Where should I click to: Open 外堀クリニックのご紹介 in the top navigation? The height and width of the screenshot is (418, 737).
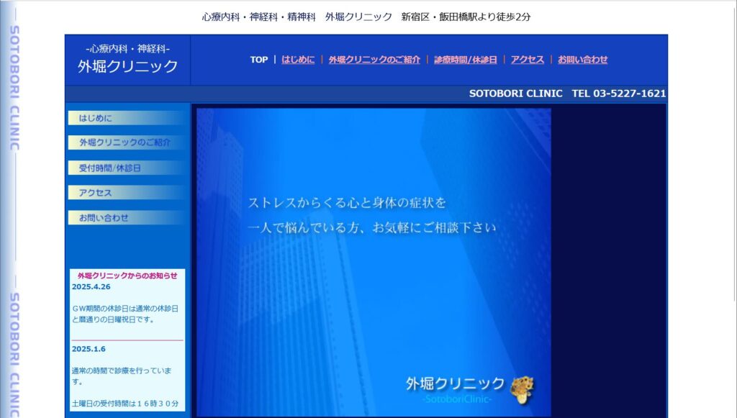(374, 60)
